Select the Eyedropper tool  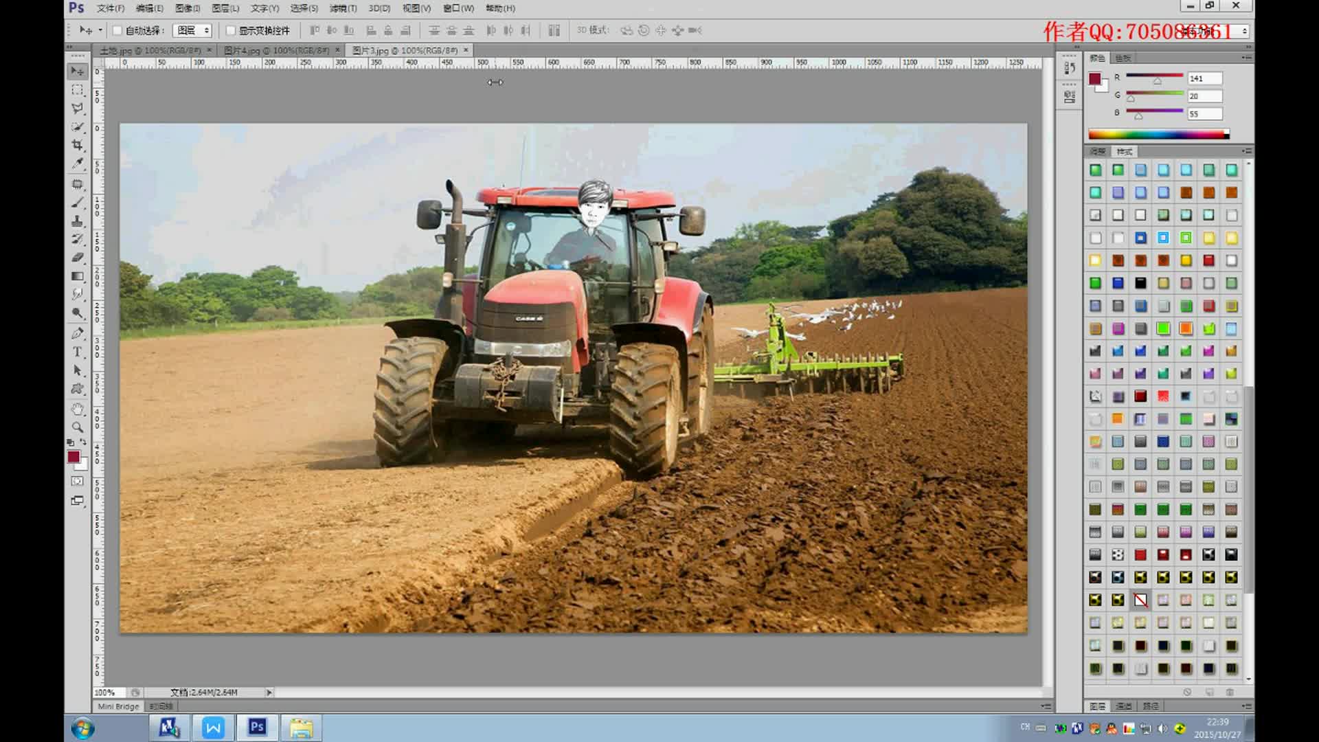pyautogui.click(x=77, y=164)
